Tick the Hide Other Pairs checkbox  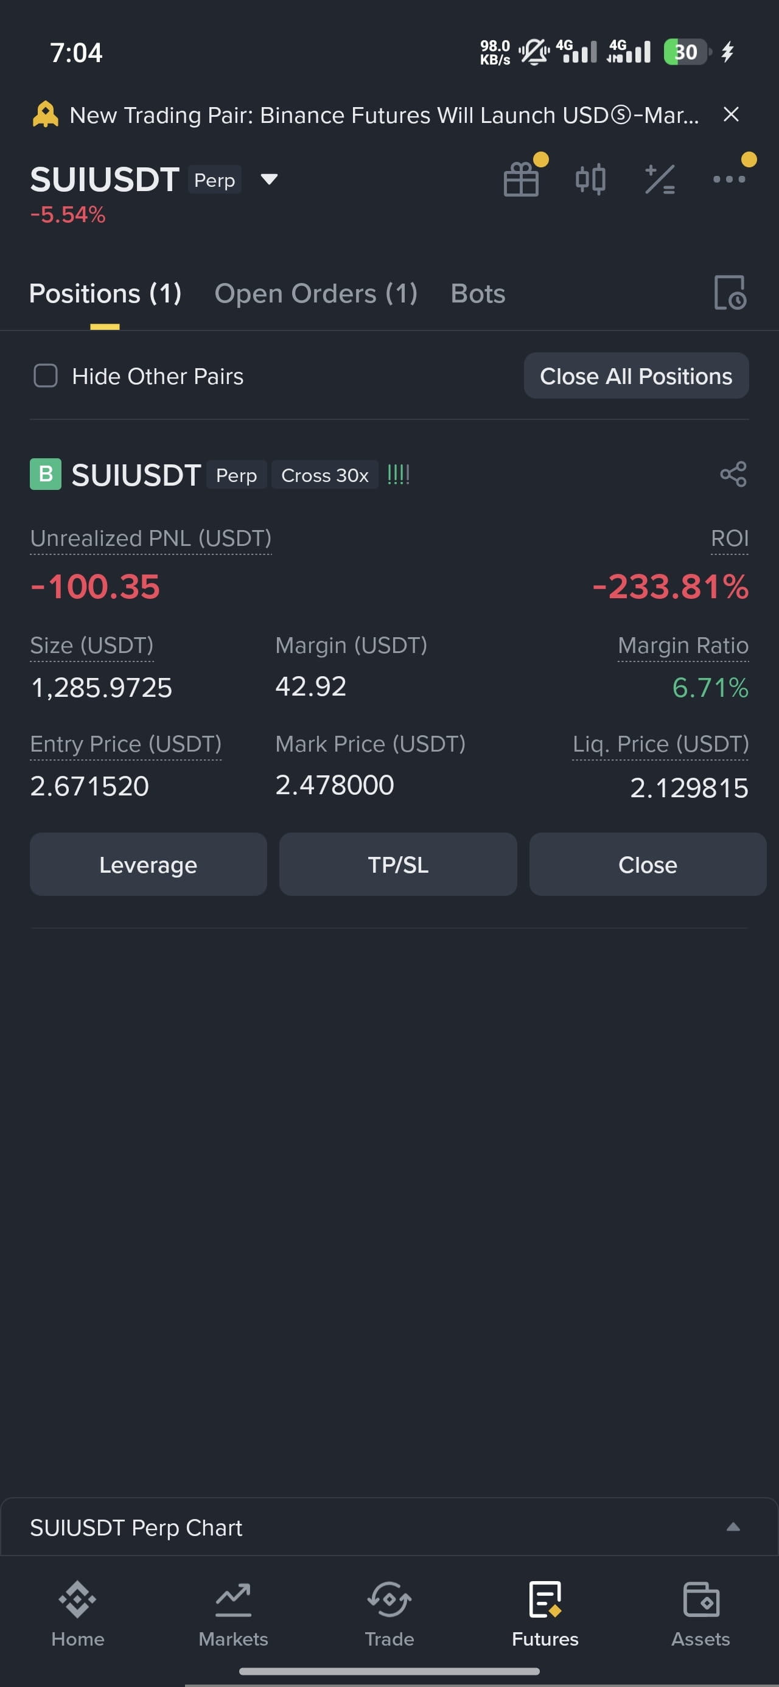click(45, 376)
